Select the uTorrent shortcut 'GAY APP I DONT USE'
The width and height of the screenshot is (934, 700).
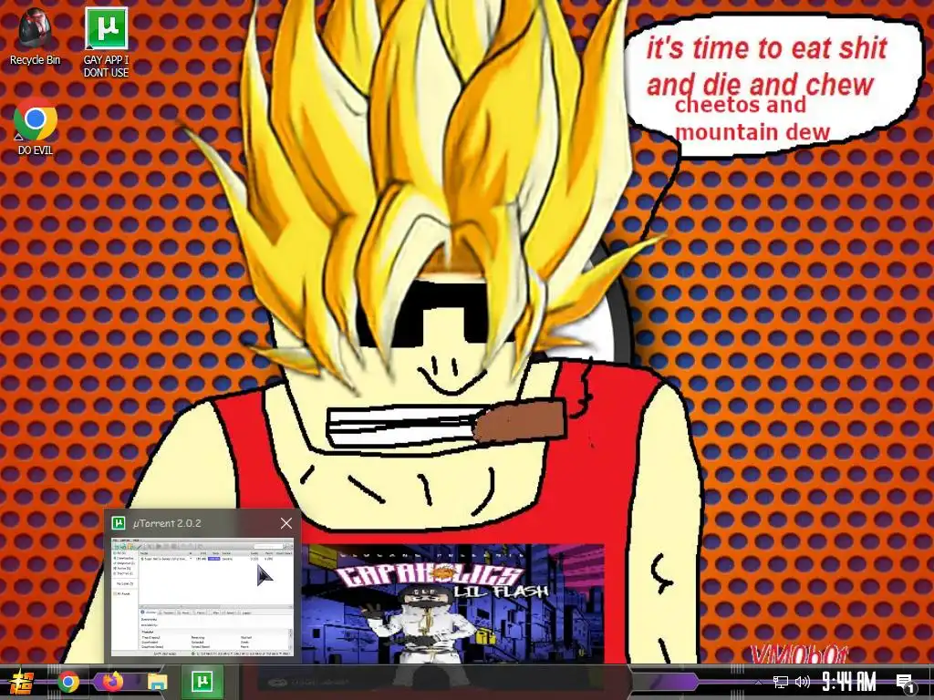coord(106,42)
